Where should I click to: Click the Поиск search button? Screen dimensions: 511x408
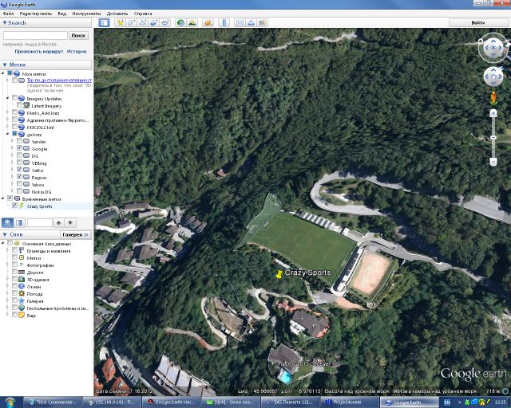(x=78, y=36)
